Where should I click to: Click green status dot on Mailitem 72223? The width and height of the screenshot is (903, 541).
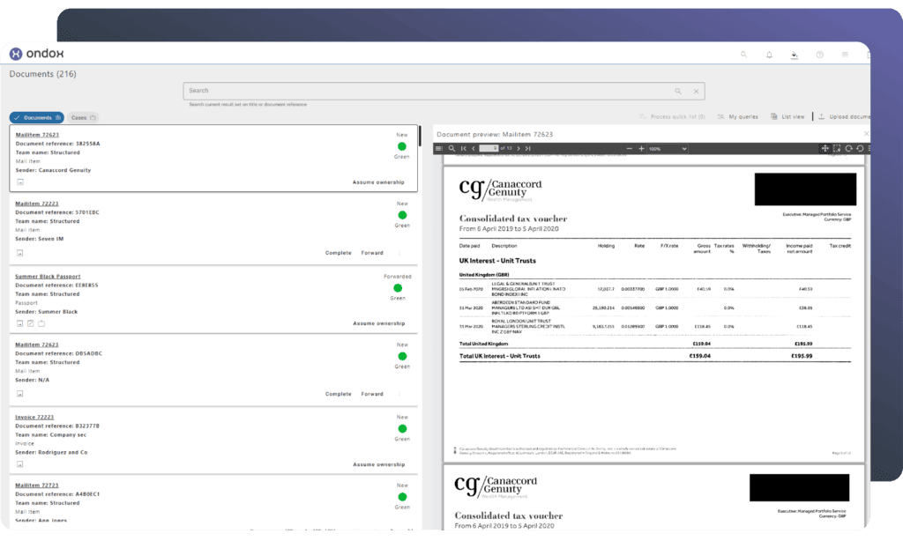coord(402,215)
